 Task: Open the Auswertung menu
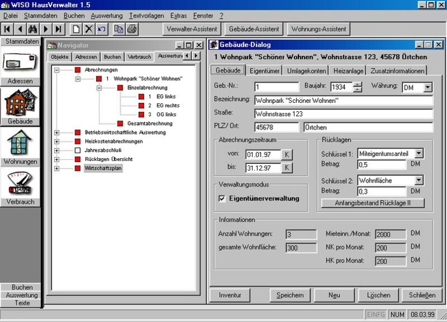[107, 16]
